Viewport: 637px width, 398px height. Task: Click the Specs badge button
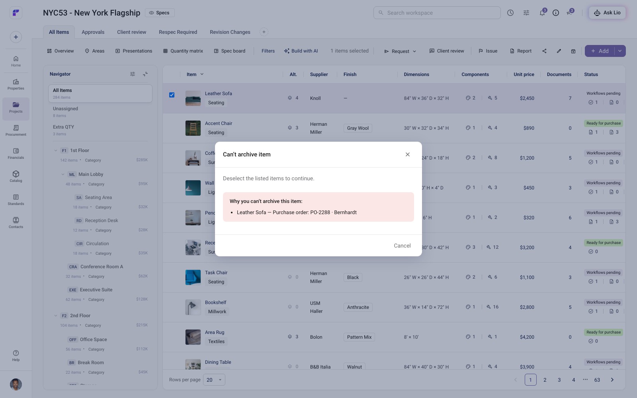coord(160,13)
